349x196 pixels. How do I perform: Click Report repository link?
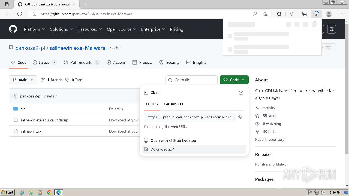[270, 139]
